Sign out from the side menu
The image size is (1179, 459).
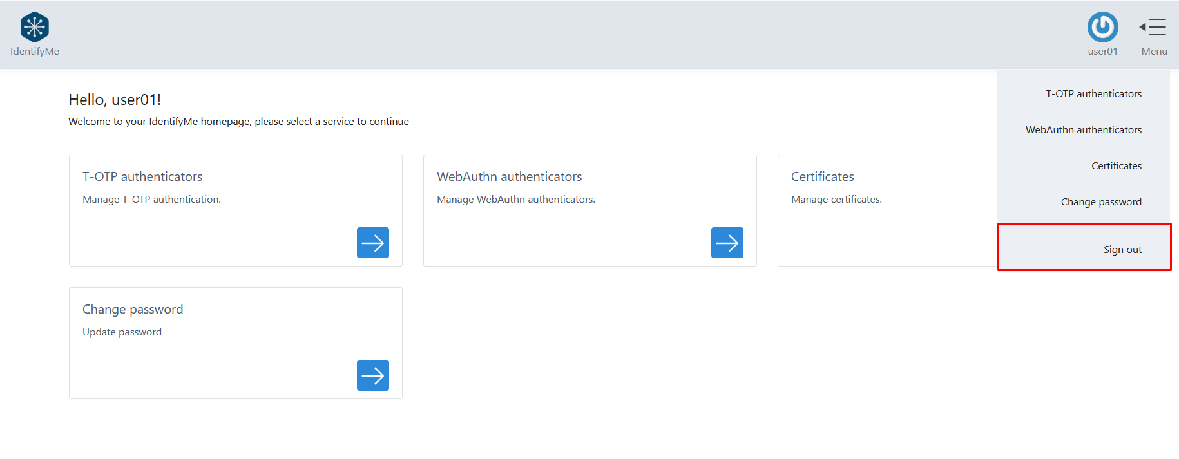(1122, 250)
